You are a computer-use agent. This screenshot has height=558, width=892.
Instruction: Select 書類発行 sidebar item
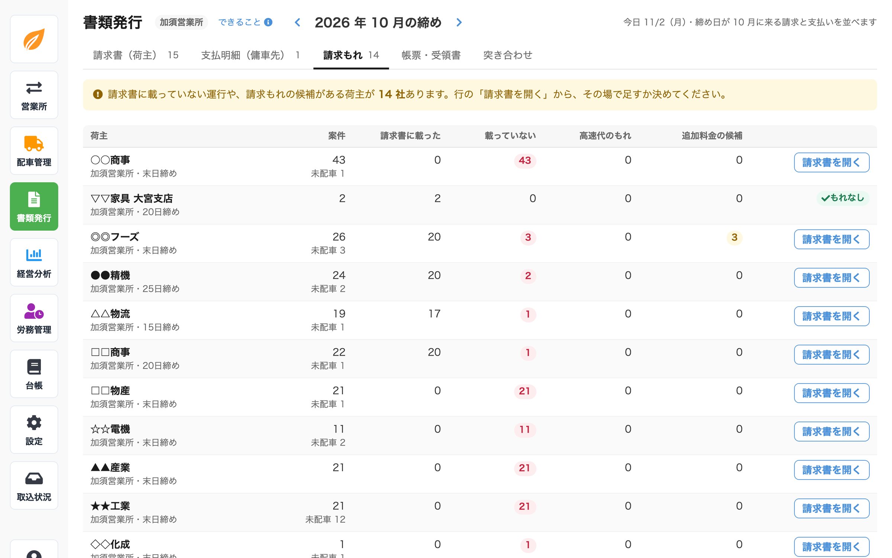(x=34, y=206)
